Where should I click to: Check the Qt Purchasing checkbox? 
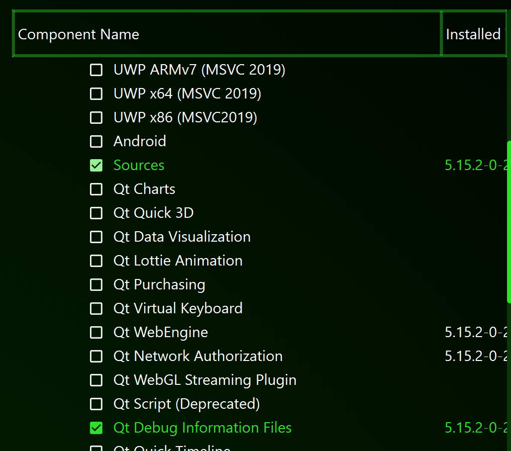pos(96,284)
